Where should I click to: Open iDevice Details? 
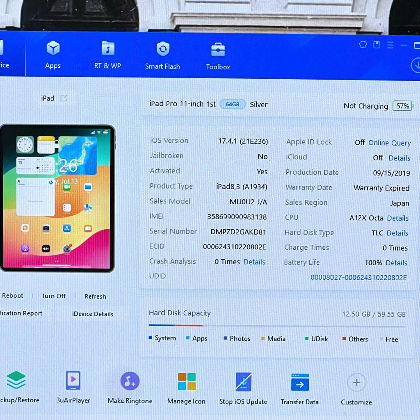coord(93,314)
